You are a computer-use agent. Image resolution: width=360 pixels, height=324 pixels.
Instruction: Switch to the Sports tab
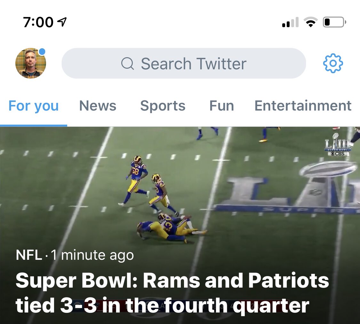pyautogui.click(x=163, y=106)
